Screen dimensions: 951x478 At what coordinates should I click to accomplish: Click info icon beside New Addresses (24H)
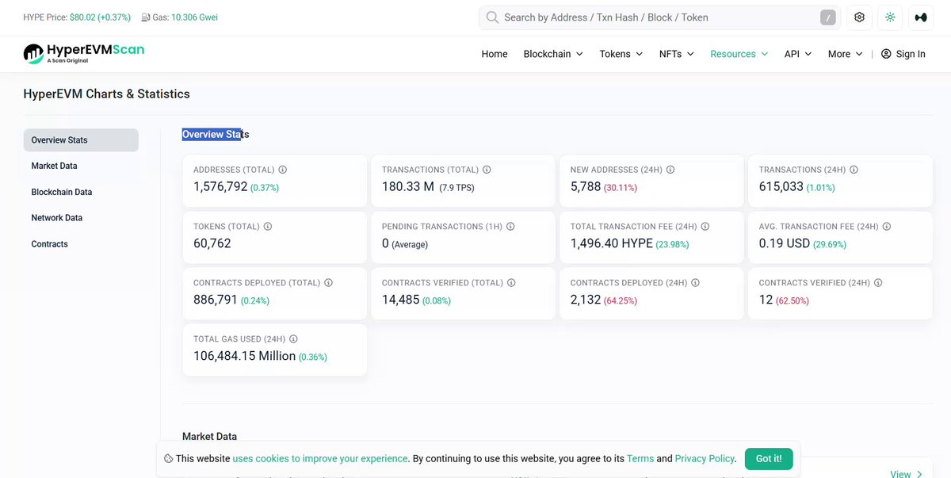[670, 170]
